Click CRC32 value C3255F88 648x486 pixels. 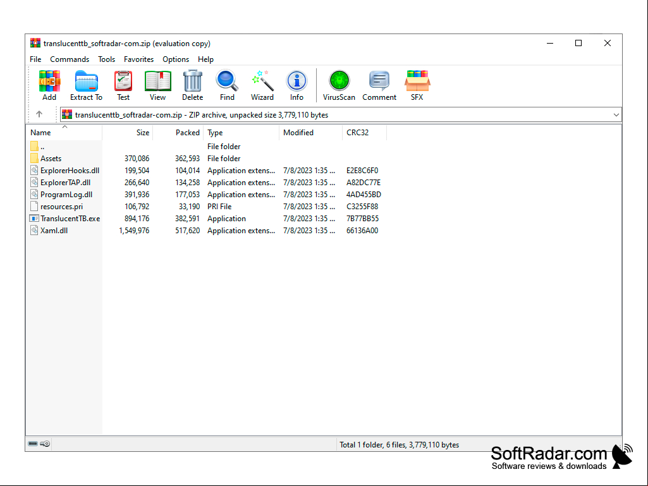pyautogui.click(x=362, y=206)
